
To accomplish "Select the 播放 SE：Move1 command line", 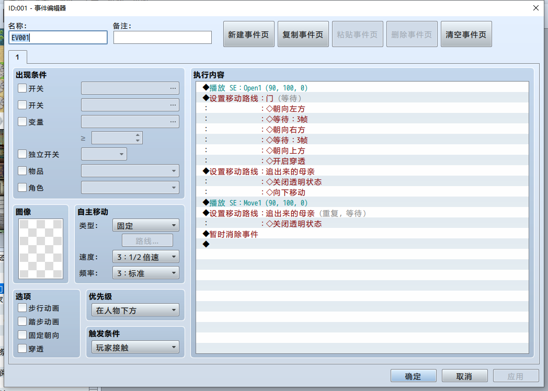I will tap(362, 203).
